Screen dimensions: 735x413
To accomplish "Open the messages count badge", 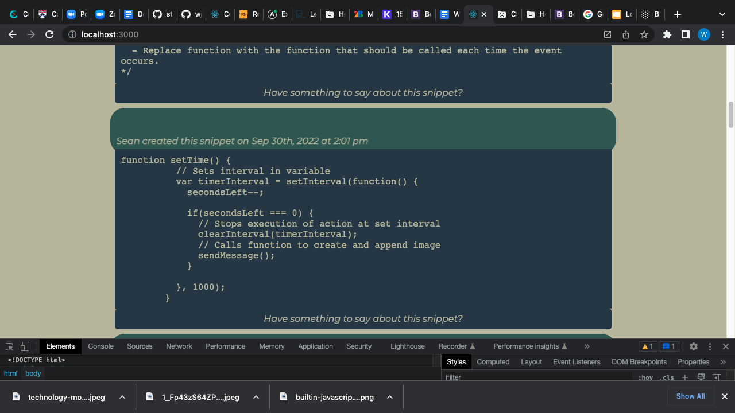I will pyautogui.click(x=668, y=346).
